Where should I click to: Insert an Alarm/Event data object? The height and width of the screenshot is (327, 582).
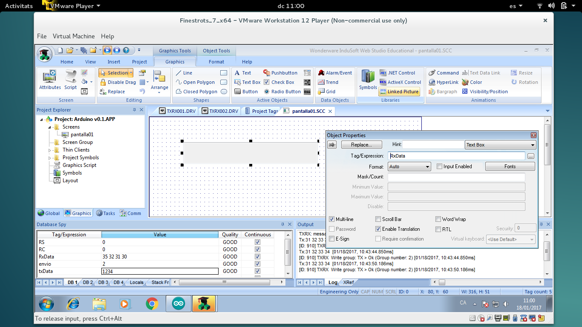(334, 73)
